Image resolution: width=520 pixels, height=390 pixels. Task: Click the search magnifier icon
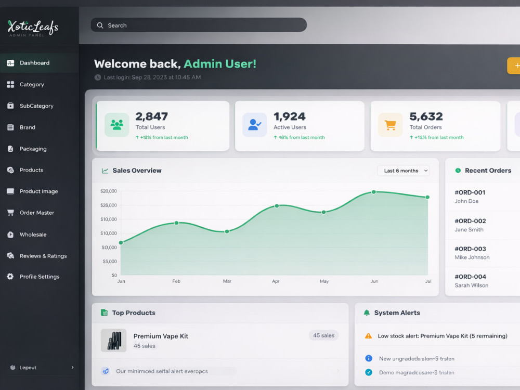[100, 25]
